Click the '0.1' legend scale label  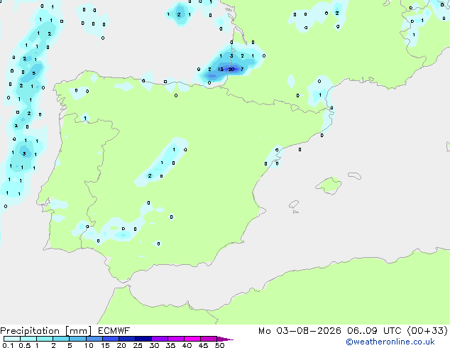click(x=8, y=345)
